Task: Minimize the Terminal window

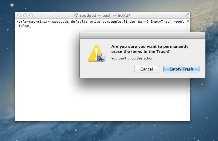Action: (25, 15)
